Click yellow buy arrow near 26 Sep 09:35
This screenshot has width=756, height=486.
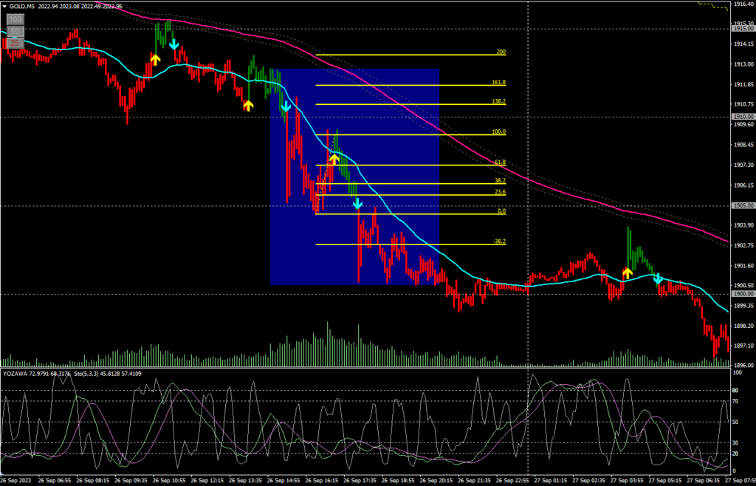(155, 58)
